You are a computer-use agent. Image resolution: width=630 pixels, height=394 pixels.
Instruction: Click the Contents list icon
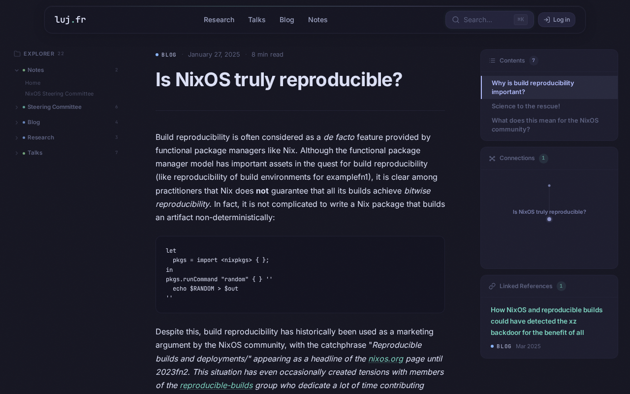[x=492, y=61]
